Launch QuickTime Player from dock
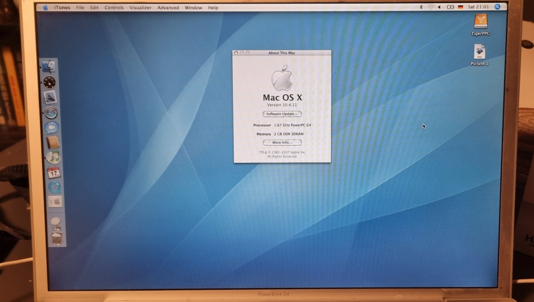 tap(55, 187)
